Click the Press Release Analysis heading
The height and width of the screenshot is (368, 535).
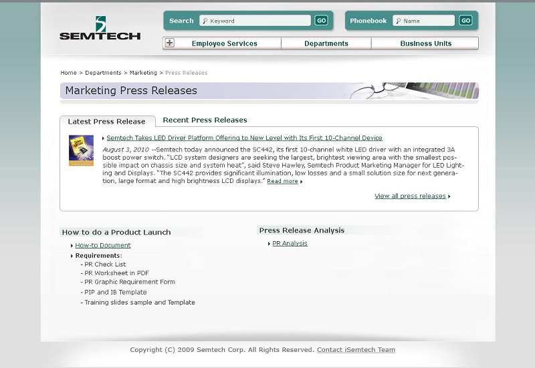click(302, 230)
